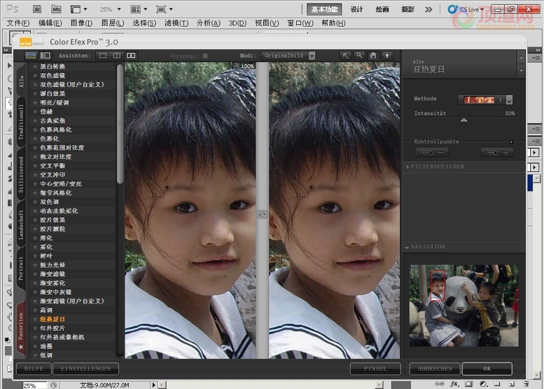Expand more workspaces with the double chevron
The width and height of the screenshot is (544, 389).
429,10
